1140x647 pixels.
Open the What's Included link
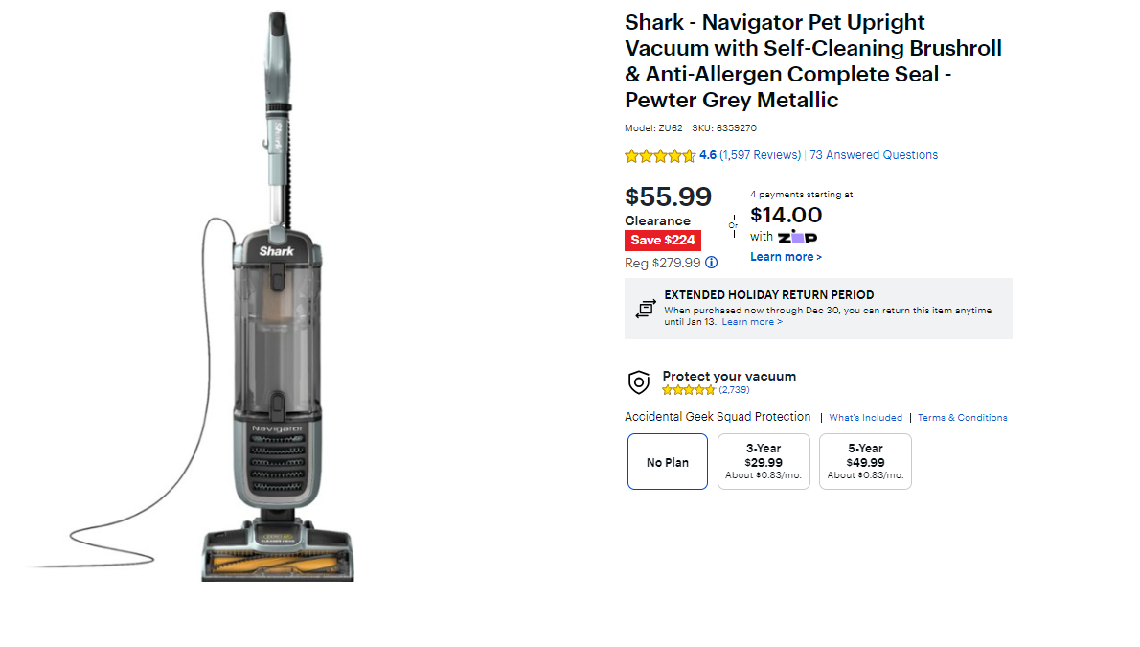tap(865, 417)
